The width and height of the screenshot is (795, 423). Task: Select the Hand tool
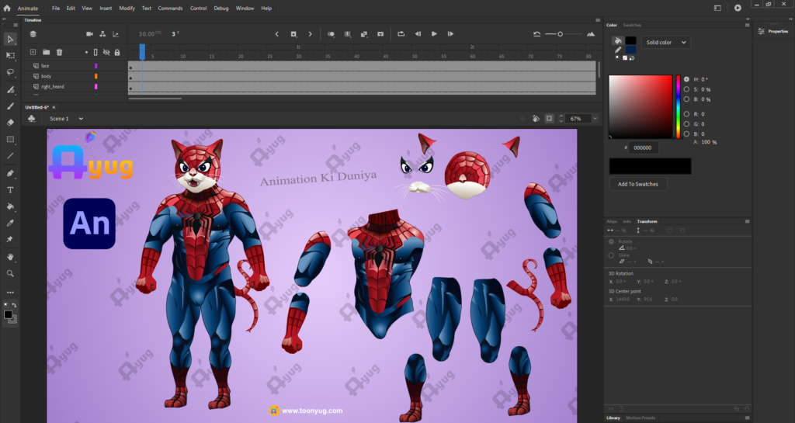[10, 257]
